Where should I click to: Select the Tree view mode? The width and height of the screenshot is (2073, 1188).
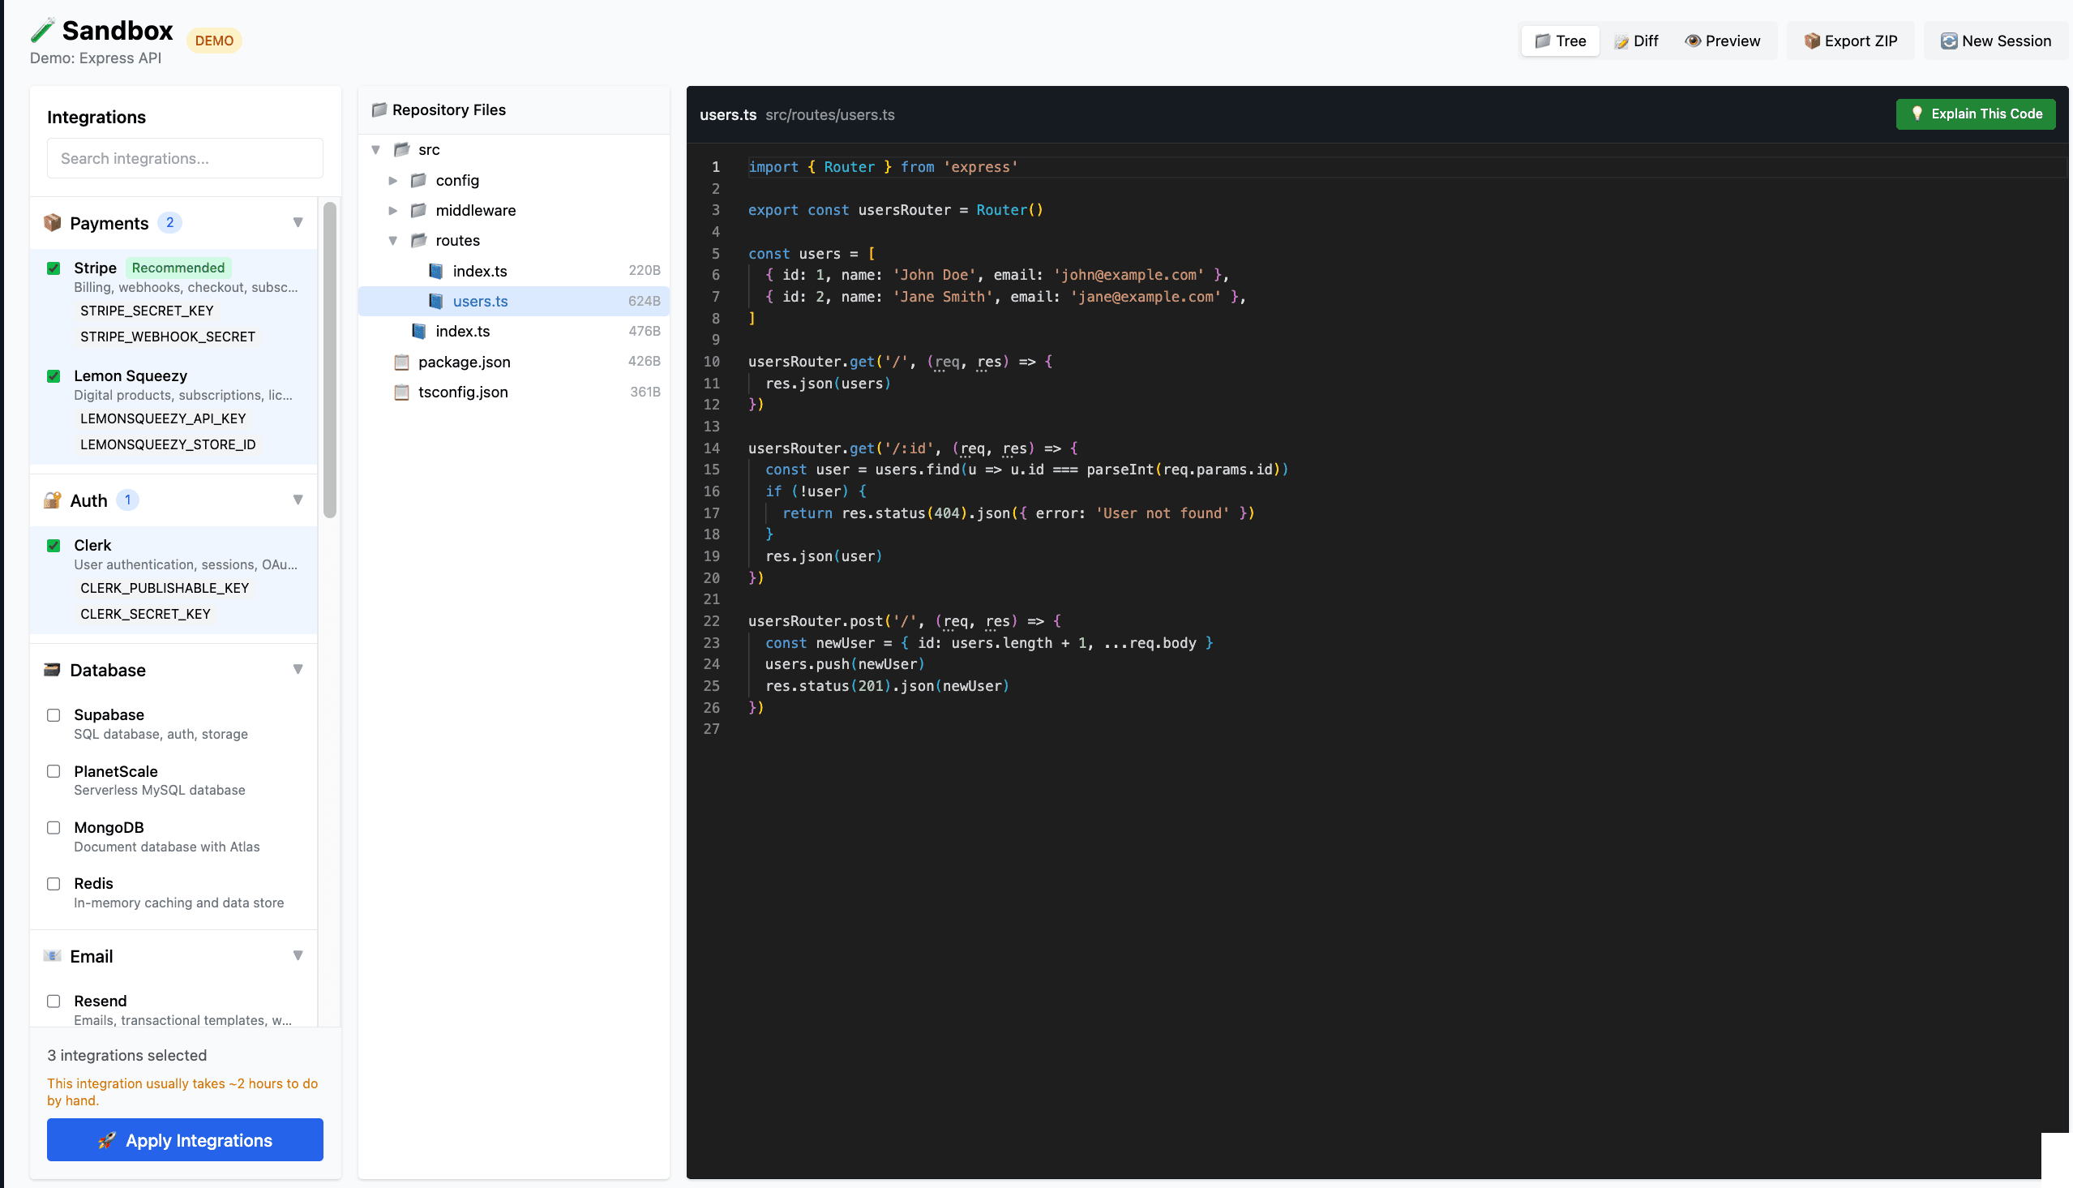1559,40
